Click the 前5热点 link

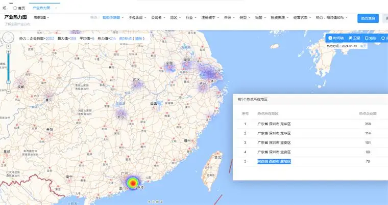tap(125, 38)
